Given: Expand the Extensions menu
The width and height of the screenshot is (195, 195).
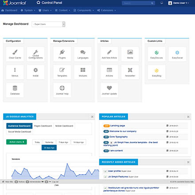Looking at the screenshot, I should click(x=106, y=10).
